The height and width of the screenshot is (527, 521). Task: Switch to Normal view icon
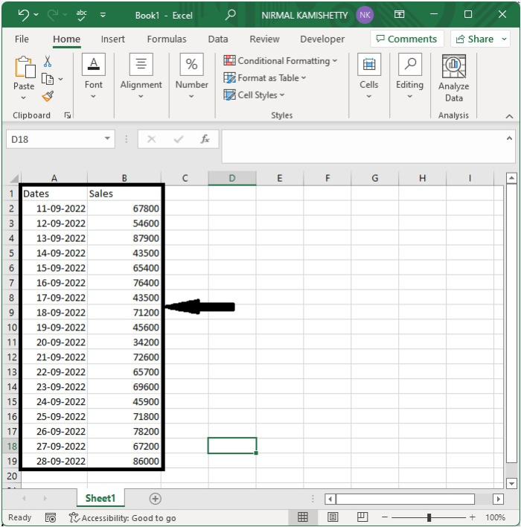click(x=302, y=517)
